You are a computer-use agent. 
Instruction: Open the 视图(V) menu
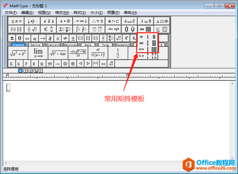click(x=44, y=13)
